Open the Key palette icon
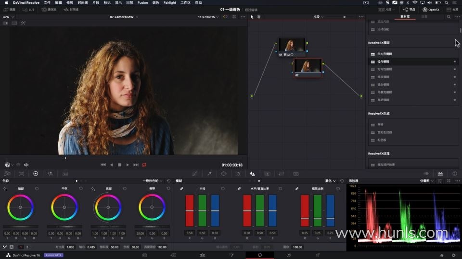 pos(267,174)
